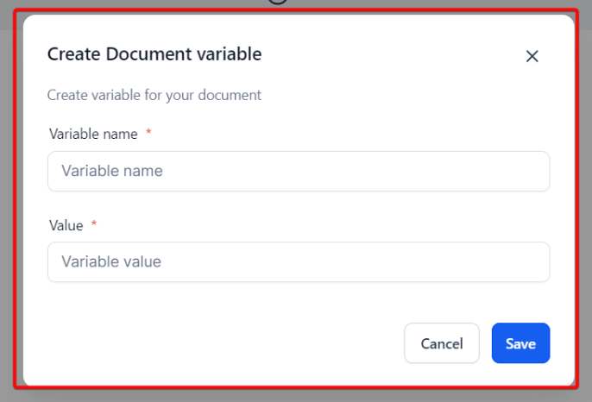This screenshot has width=592, height=402.
Task: Close the Create Document variable dialog
Action: (532, 56)
